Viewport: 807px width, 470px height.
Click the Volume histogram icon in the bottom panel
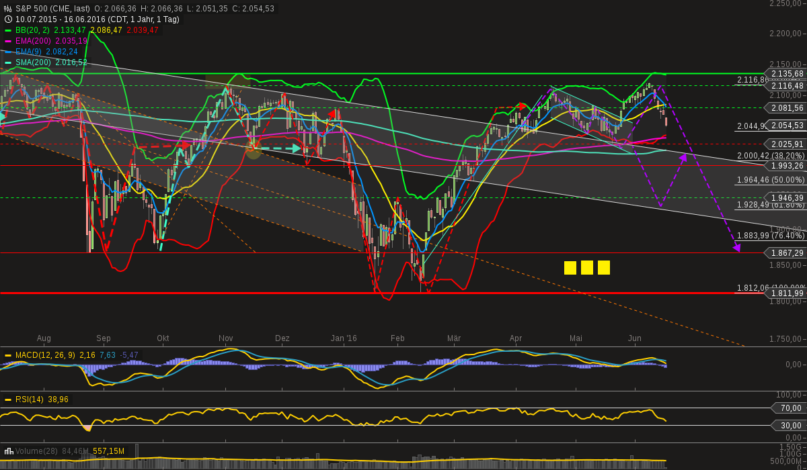click(9, 453)
